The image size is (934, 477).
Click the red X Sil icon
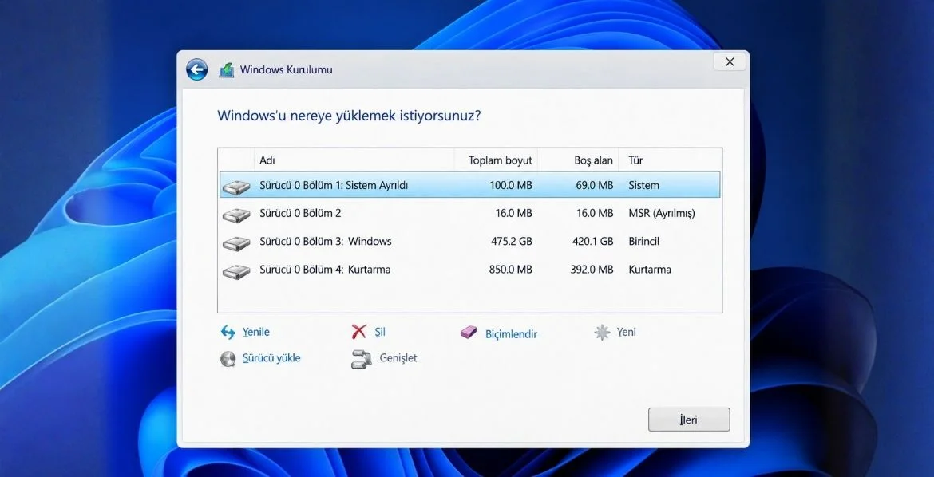pos(358,332)
